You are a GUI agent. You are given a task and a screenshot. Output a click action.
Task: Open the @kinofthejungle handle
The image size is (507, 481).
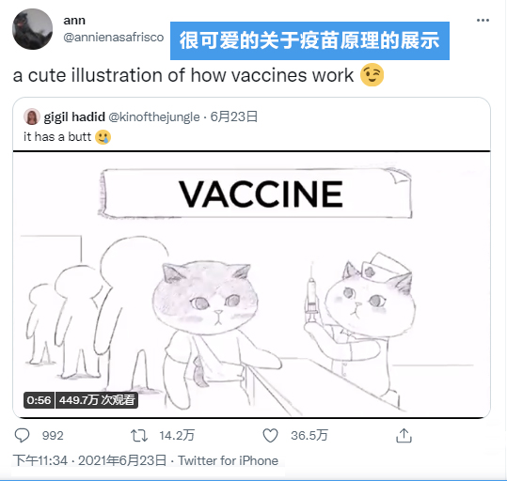154,116
